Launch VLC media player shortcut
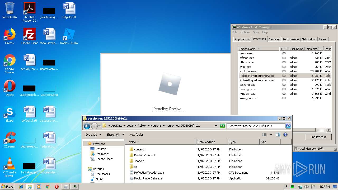Screen dimensions: 338x190 tap(10, 167)
